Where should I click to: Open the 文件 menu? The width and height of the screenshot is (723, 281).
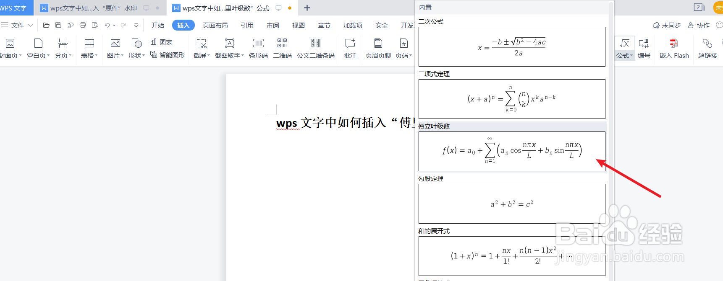click(17, 25)
